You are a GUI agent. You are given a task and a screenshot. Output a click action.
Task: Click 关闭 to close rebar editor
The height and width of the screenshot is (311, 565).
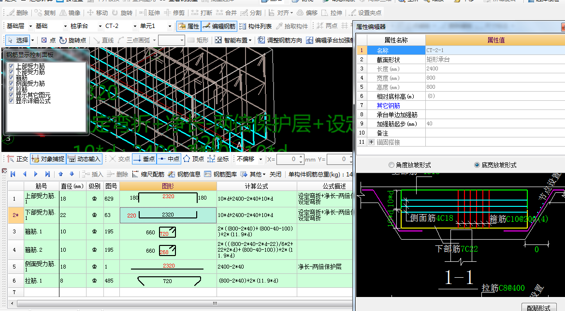coord(275,174)
